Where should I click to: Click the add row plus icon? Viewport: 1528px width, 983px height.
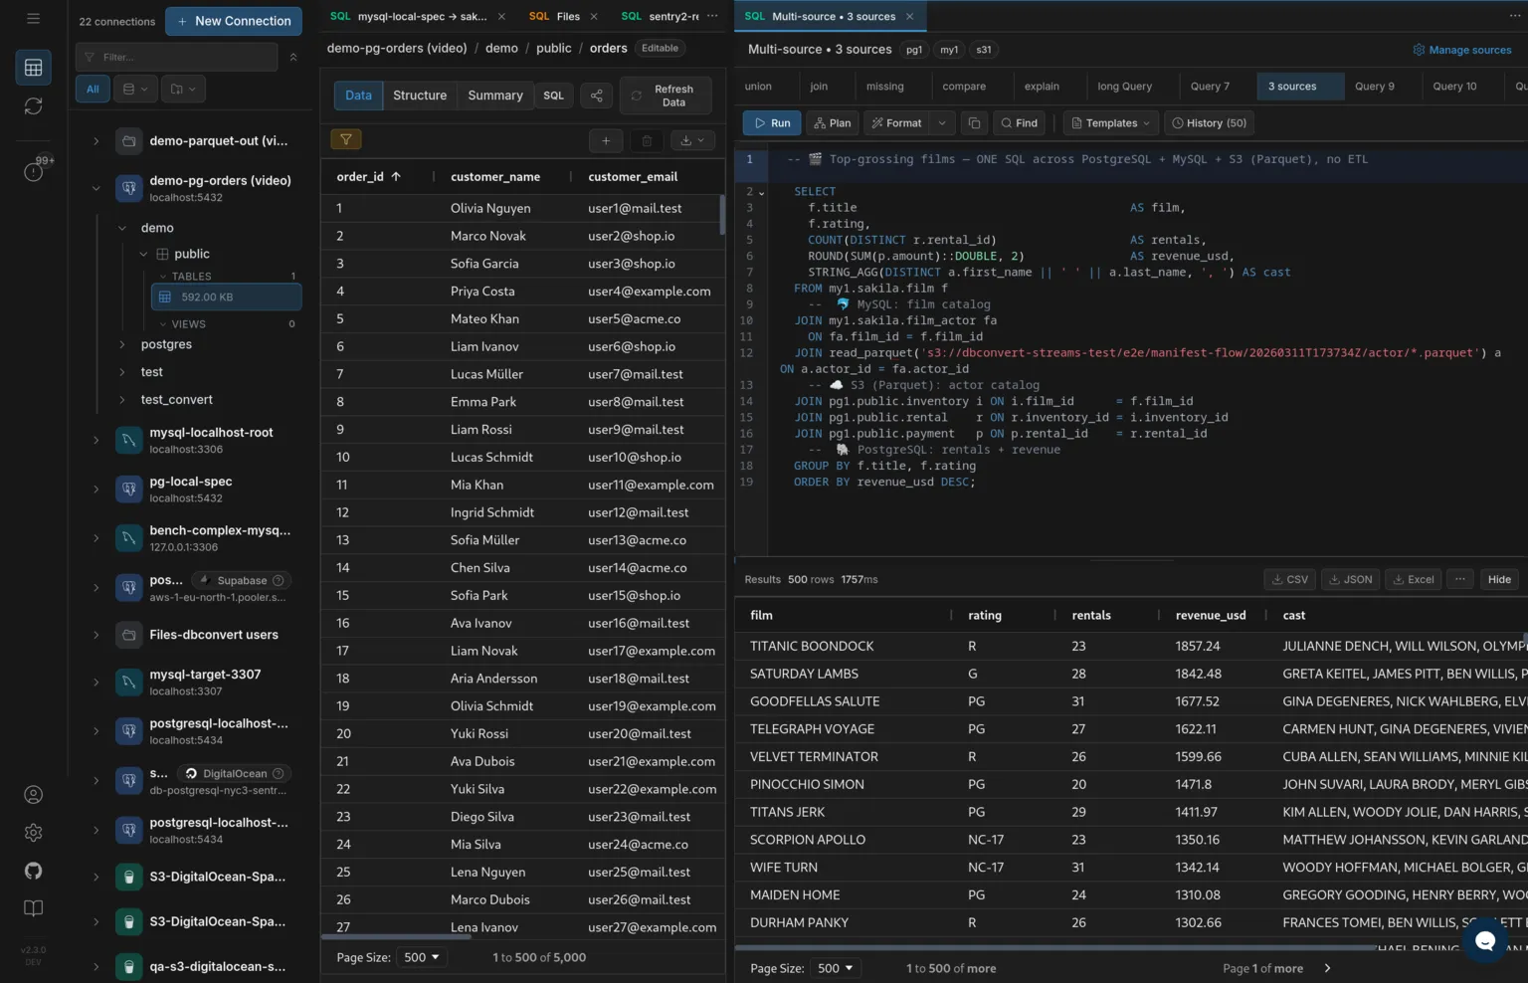605,141
